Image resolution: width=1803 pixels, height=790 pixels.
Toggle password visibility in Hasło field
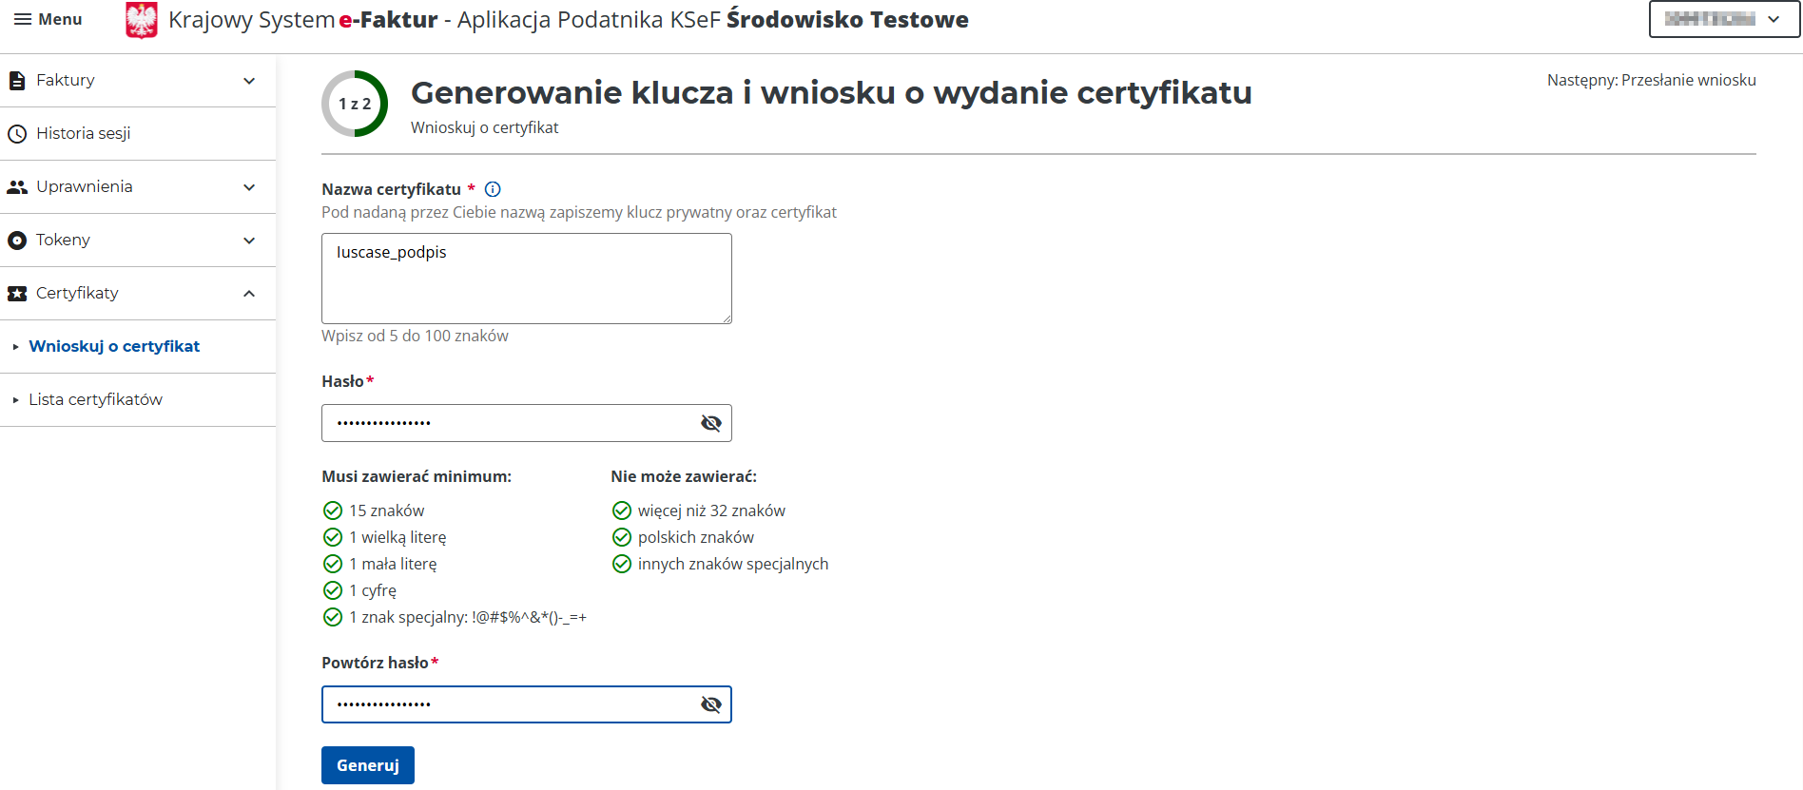[x=710, y=423]
